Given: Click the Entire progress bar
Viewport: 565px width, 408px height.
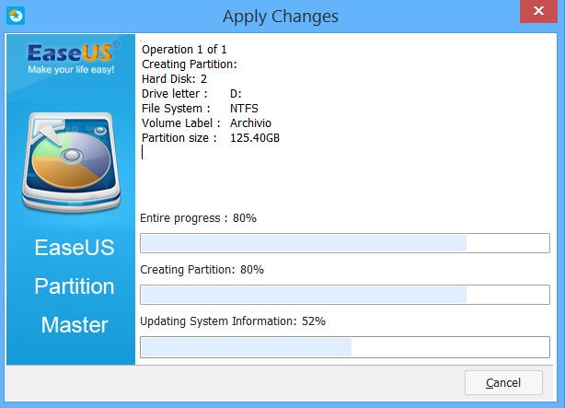Looking at the screenshot, I should click(x=345, y=243).
